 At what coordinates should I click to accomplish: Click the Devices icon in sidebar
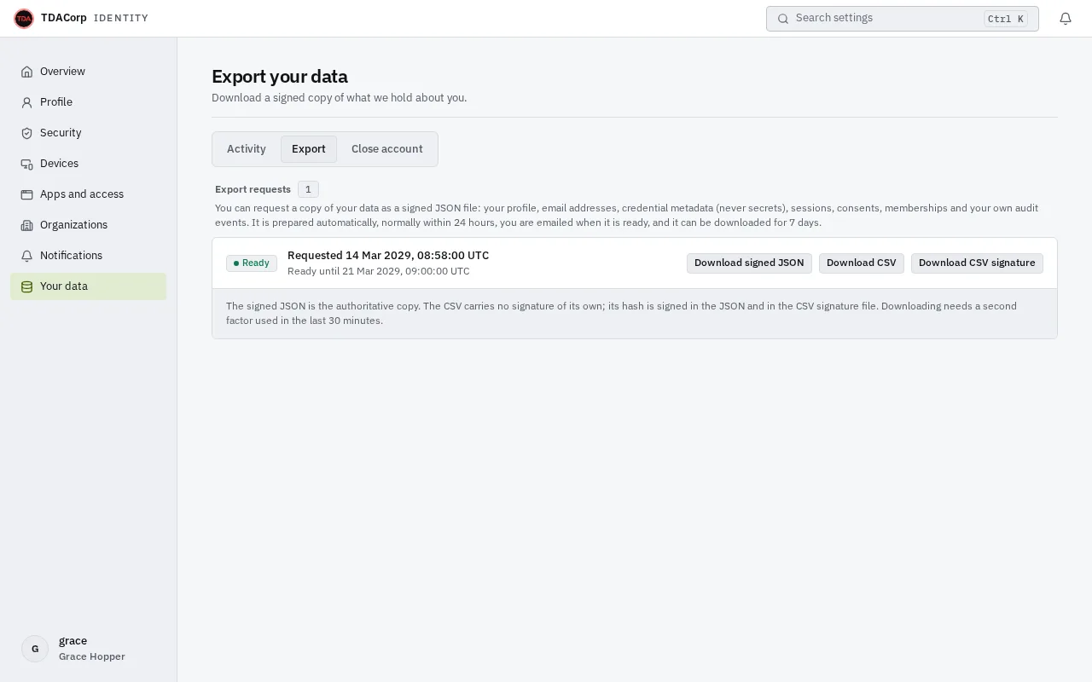pos(26,164)
